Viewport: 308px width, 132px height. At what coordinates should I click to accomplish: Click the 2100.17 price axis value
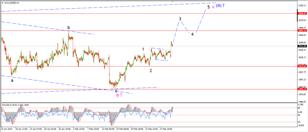click(x=303, y=5)
